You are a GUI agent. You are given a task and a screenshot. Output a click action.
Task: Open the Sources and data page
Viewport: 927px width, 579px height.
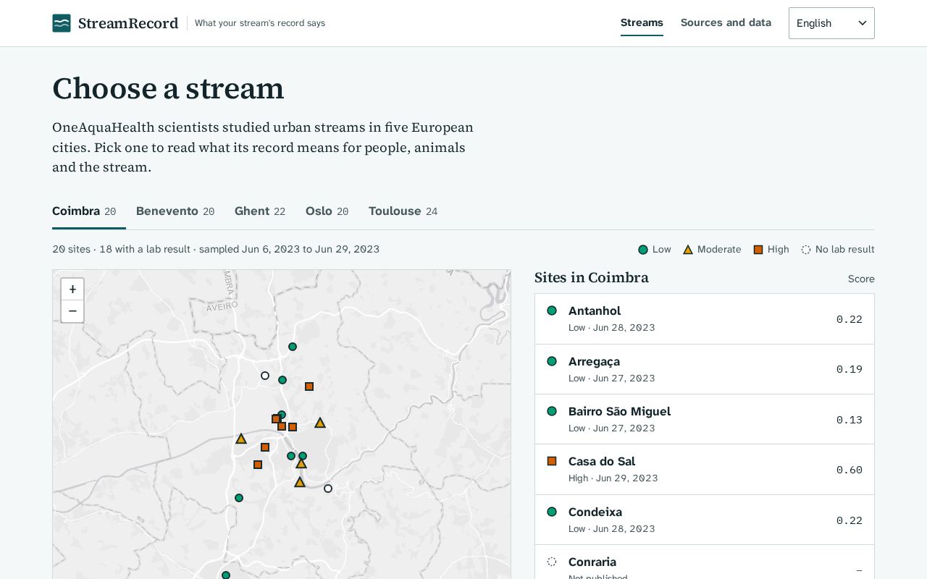point(726,22)
